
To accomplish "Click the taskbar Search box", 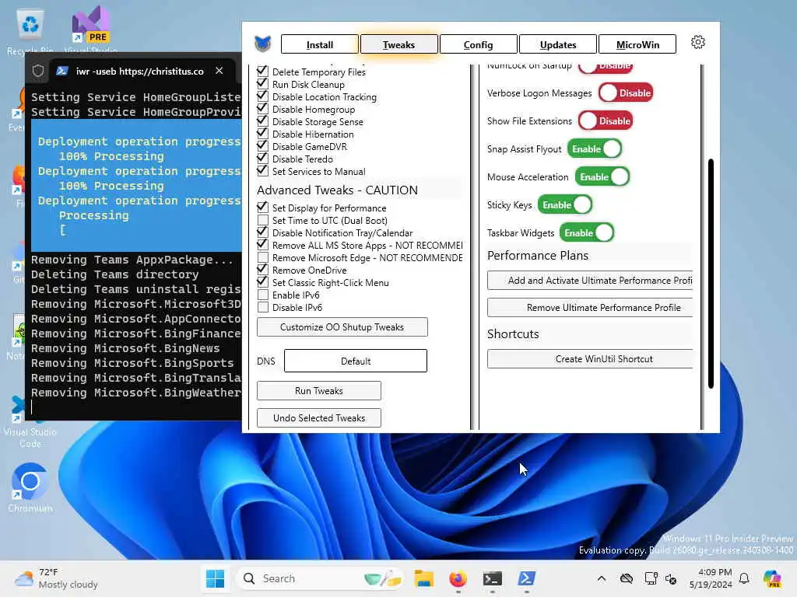I will pyautogui.click(x=321, y=578).
